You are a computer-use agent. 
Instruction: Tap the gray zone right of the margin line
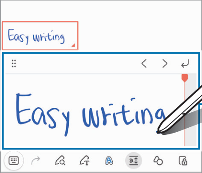(x=191, y=110)
